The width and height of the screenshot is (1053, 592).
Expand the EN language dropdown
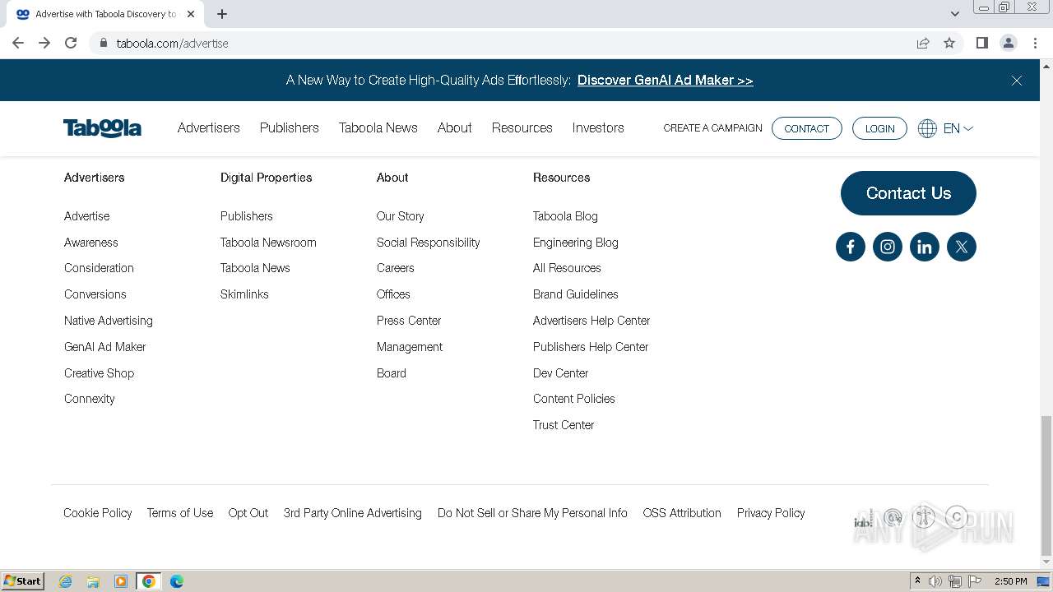click(958, 128)
